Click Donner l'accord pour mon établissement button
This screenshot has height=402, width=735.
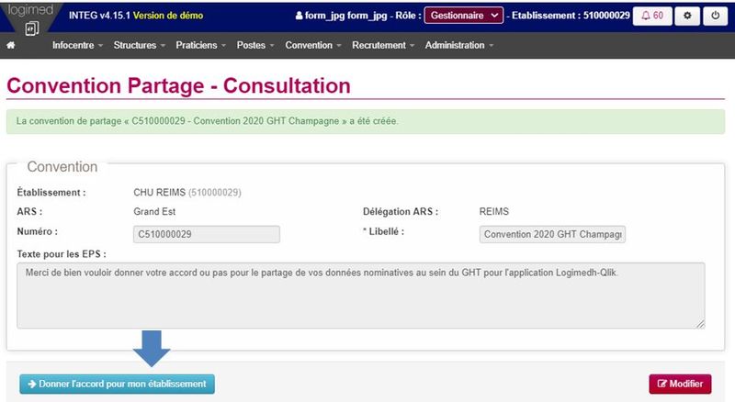[118, 384]
